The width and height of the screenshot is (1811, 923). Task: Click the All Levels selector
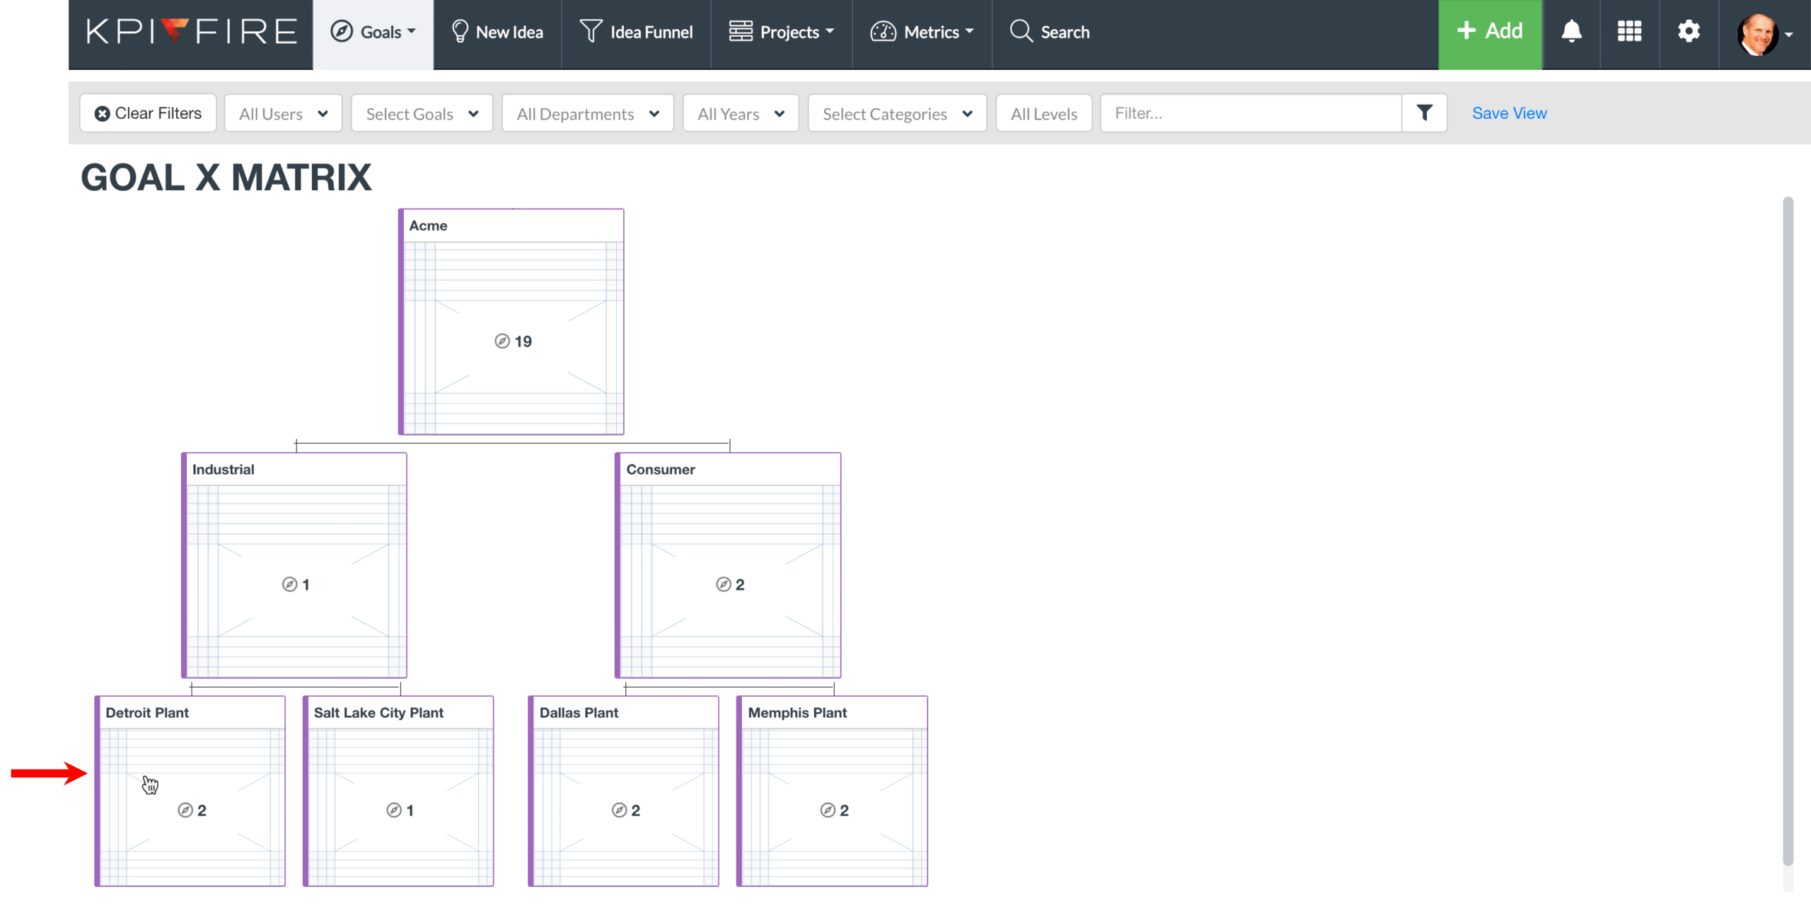tap(1044, 113)
